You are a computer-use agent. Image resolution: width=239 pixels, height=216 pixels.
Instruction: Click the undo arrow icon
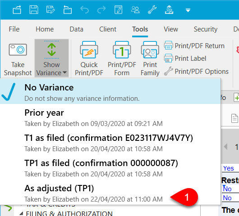coord(84,10)
